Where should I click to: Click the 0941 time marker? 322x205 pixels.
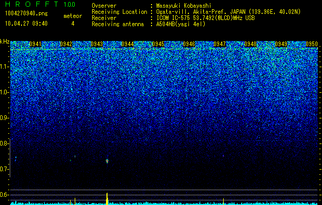tap(35, 44)
